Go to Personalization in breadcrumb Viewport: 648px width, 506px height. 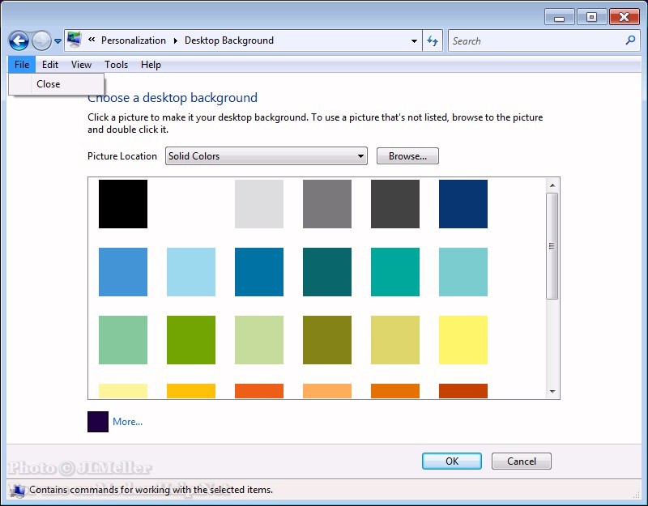134,40
